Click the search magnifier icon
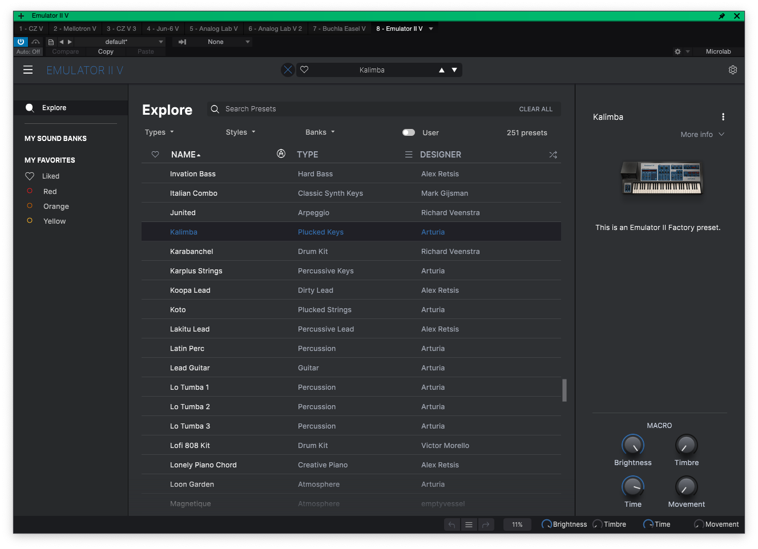Image resolution: width=758 pixels, height=549 pixels. click(x=215, y=109)
